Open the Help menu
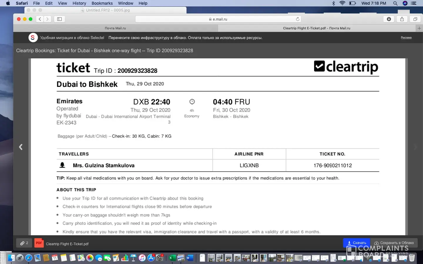The height and width of the screenshot is (264, 423). point(143,3)
